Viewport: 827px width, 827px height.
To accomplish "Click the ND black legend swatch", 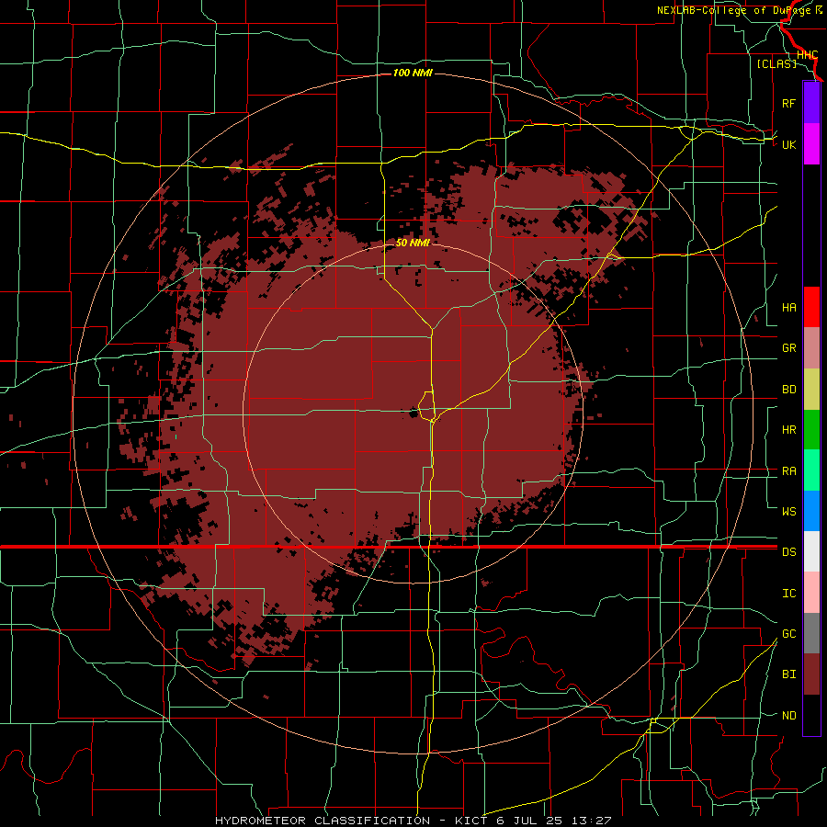I will 811,715.
